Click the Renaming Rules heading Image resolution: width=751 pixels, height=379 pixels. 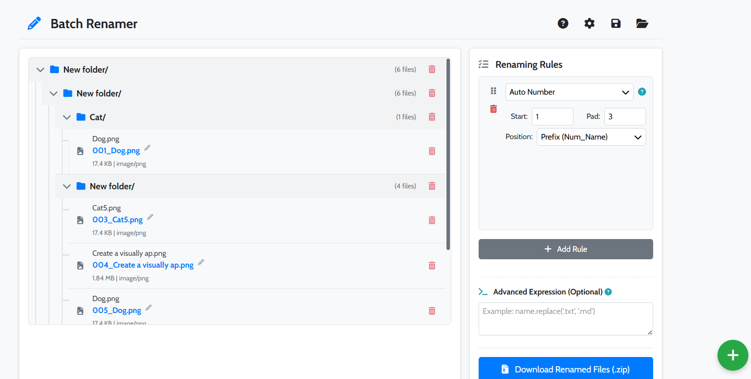click(529, 65)
